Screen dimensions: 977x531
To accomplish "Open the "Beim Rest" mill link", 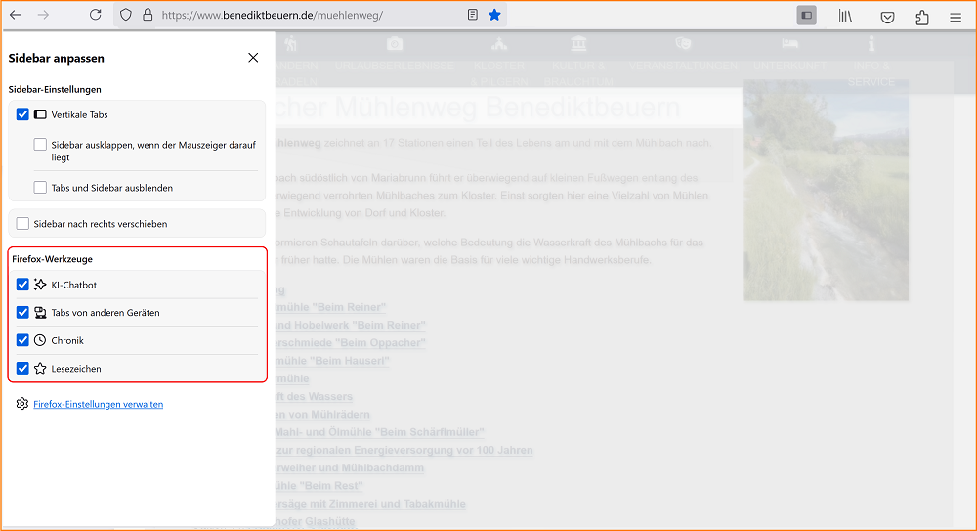I will coord(319,485).
